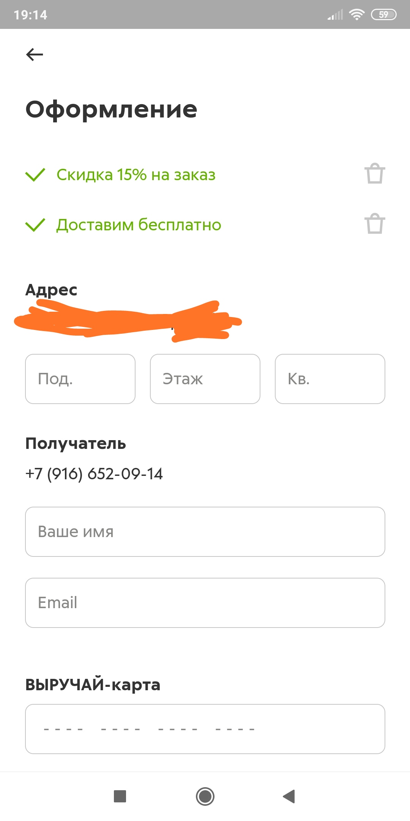Tap the phone number +7 (916) 652-09-14
Viewport: 410px width, 821px height.
point(94,474)
